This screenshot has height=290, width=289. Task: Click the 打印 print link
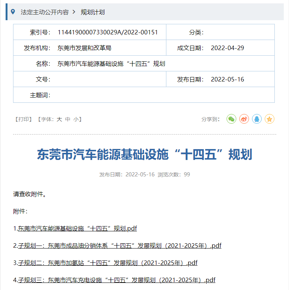[23, 120]
